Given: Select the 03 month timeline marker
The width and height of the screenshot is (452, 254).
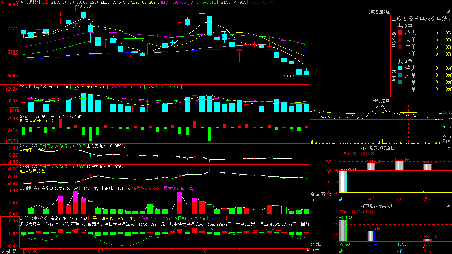Looking at the screenshot, I should [x=205, y=251].
